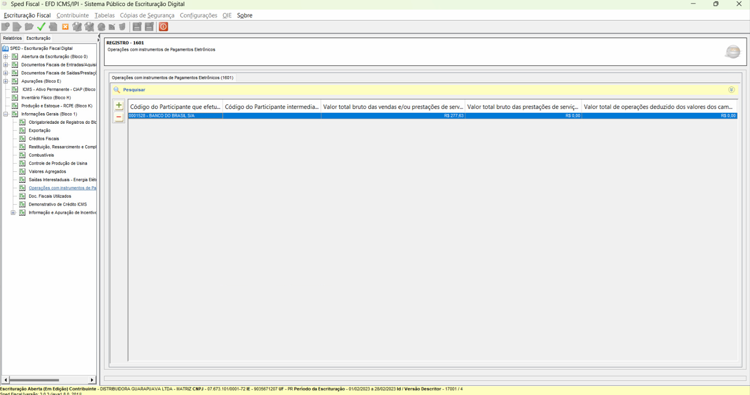750x395 pixels.
Task: Click the tree scrollbar right arrow
Action: (x=92, y=380)
